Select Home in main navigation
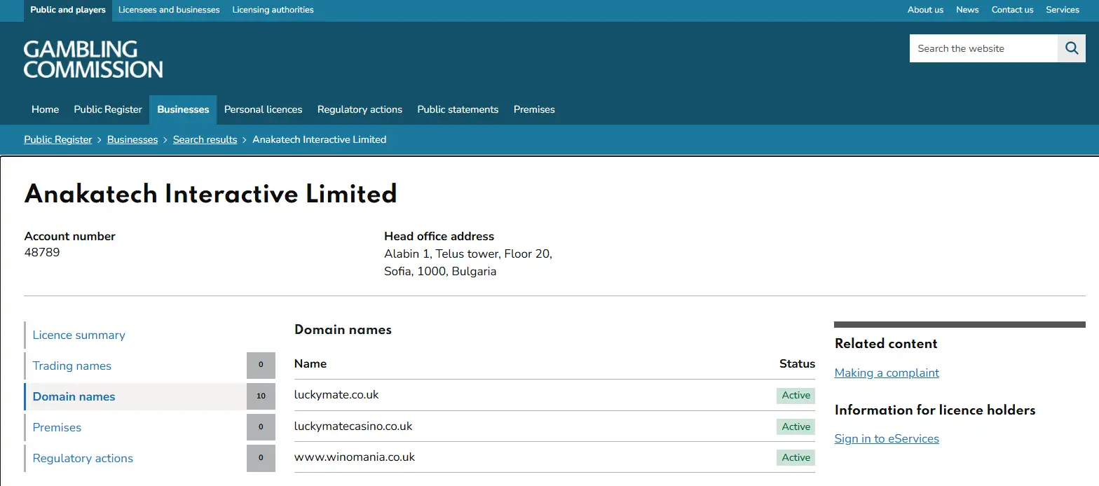1099x486 pixels. tap(45, 109)
